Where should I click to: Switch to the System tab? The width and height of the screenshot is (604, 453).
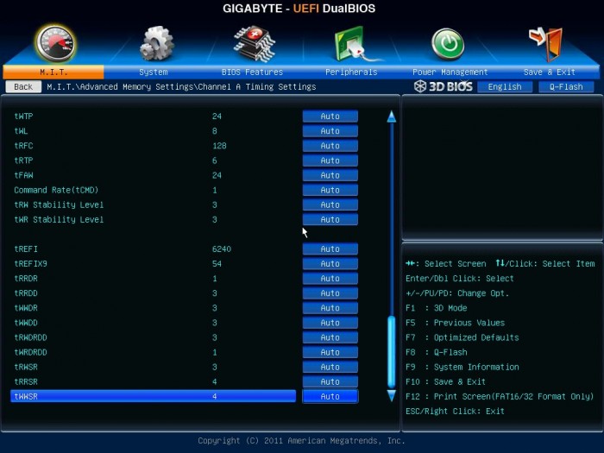pos(154,72)
